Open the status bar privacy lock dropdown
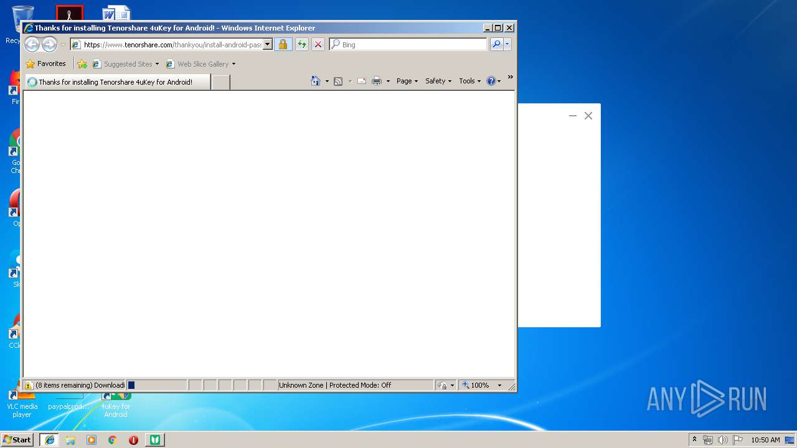 pyautogui.click(x=446, y=385)
